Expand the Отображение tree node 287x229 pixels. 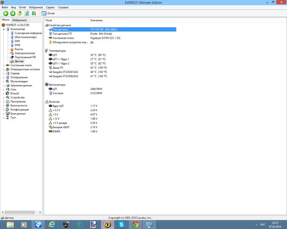[x=3, y=77]
